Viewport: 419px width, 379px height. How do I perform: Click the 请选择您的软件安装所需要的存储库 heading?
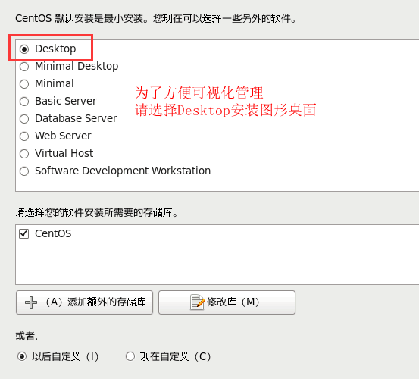(x=97, y=213)
